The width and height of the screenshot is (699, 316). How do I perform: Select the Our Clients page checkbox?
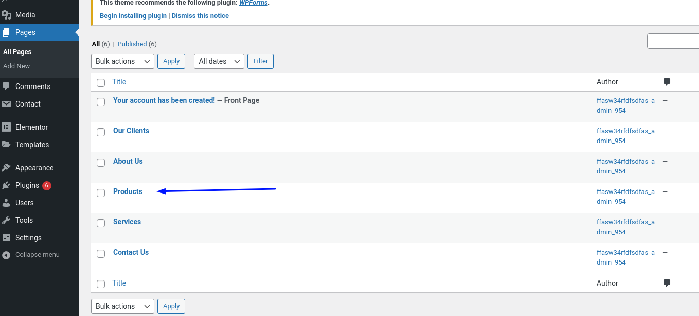click(101, 132)
